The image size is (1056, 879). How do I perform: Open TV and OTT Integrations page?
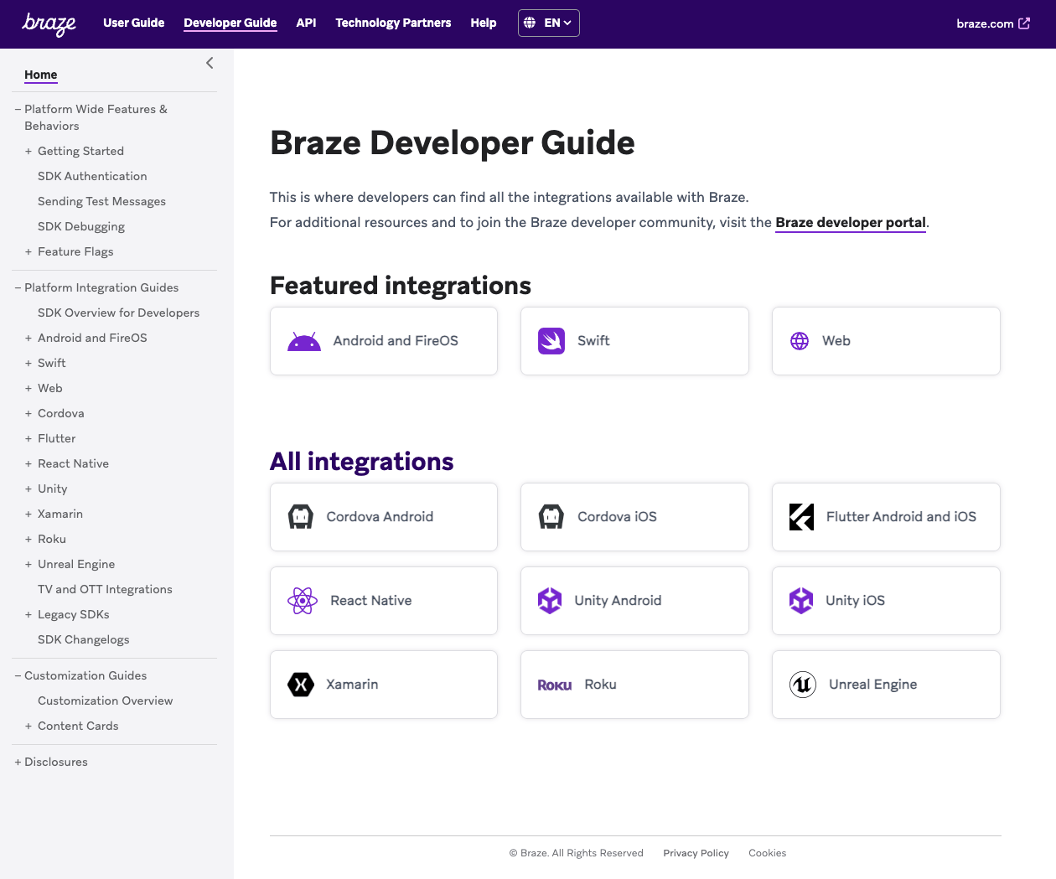[x=105, y=589]
